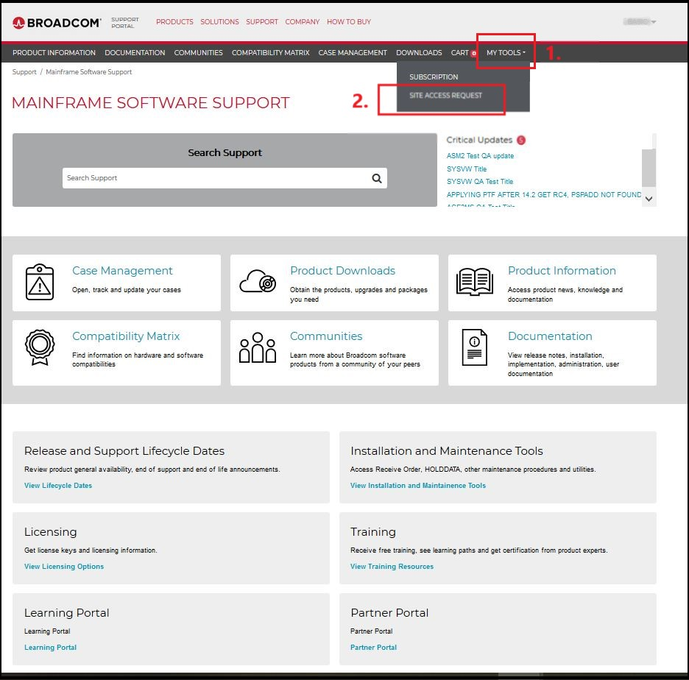Click the View Lifecycle Dates link
The width and height of the screenshot is (689, 680).
point(57,486)
